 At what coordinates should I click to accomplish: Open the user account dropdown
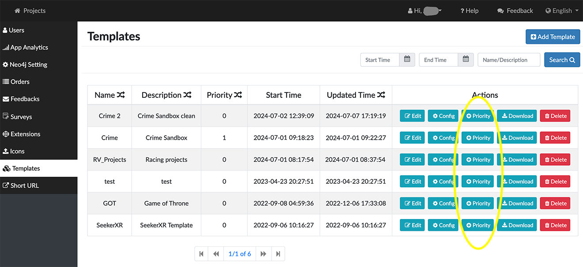coord(424,11)
